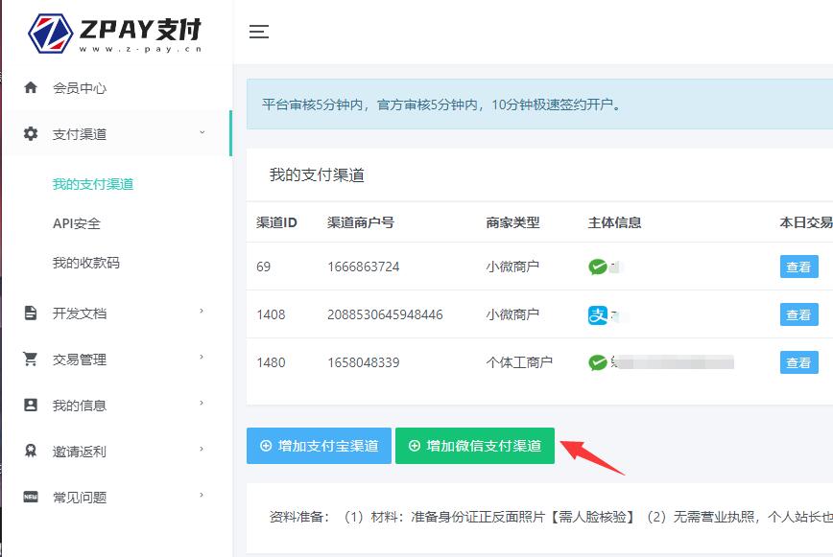The width and height of the screenshot is (833, 557).
Task: Click the NEW icon beside 常见问题
Action: click(x=31, y=497)
